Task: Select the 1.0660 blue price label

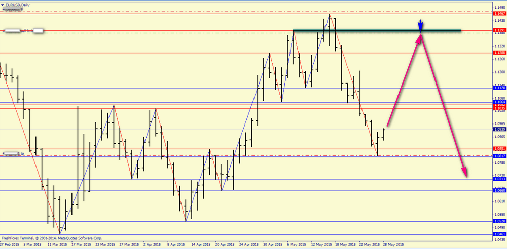Action: (500, 190)
